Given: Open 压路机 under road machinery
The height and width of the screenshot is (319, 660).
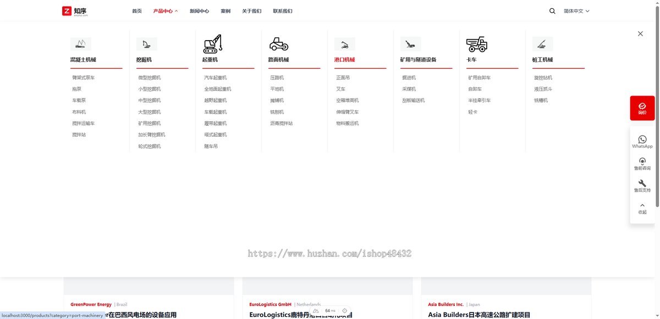Looking at the screenshot, I should coord(277,77).
